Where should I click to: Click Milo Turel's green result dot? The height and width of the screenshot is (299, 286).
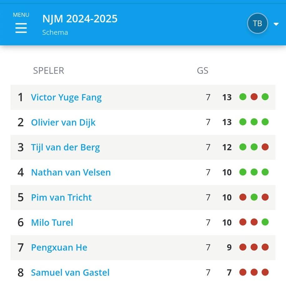tap(265, 222)
